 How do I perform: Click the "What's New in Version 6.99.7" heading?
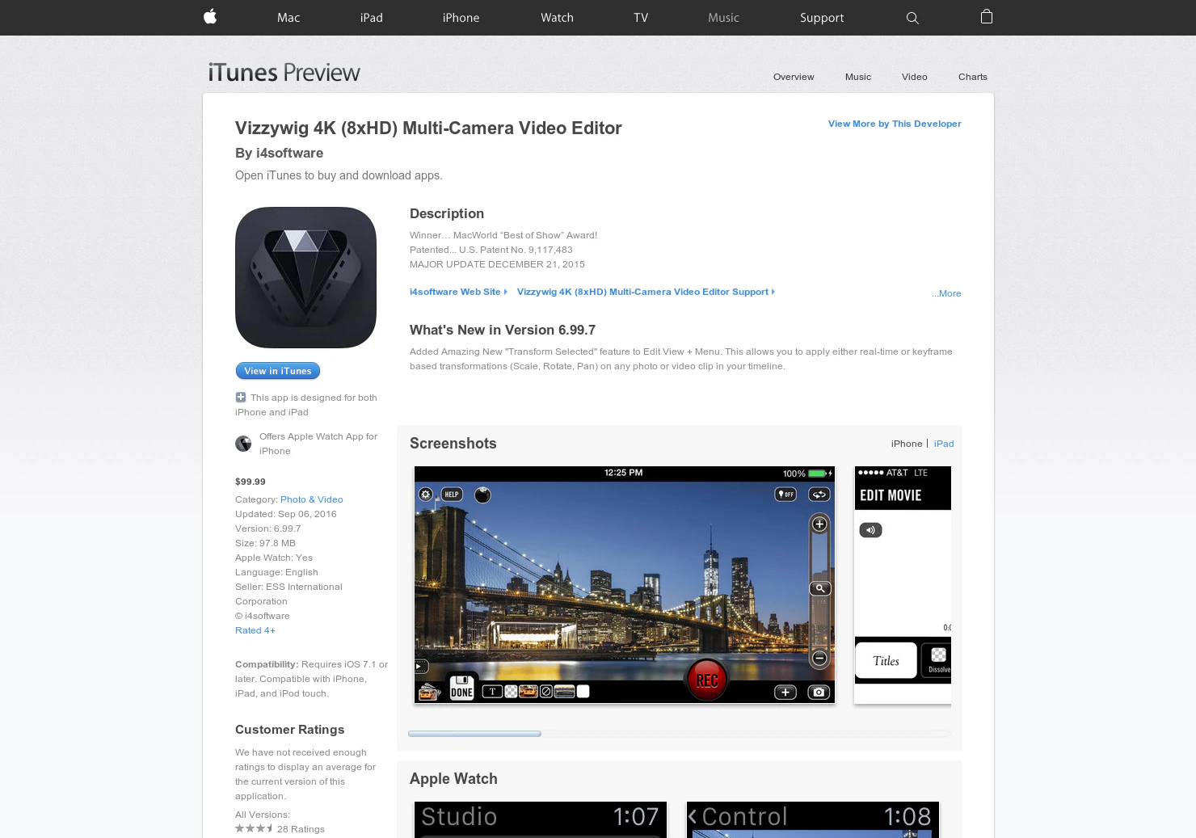503,330
